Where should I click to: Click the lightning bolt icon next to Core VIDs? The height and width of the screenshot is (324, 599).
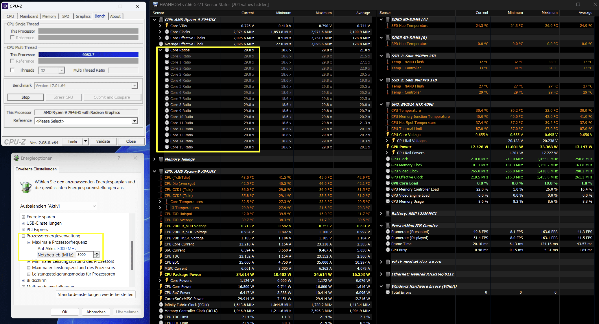tap(167, 26)
